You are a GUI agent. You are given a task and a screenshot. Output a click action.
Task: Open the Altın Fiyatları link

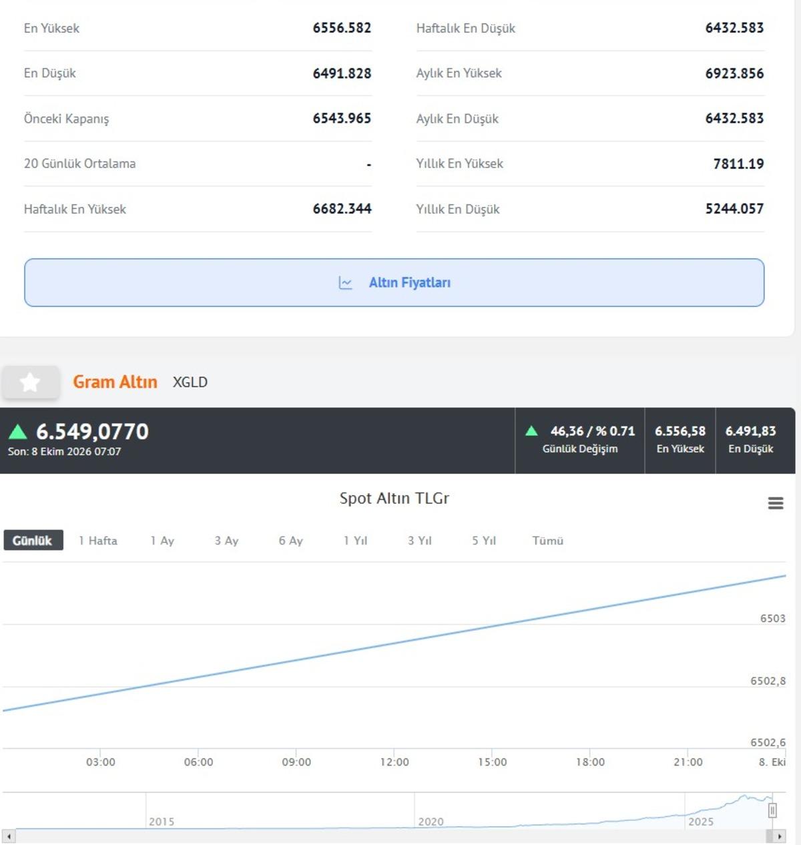point(394,283)
